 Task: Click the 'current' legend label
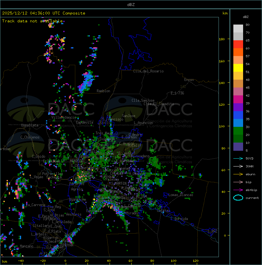coord(252,198)
